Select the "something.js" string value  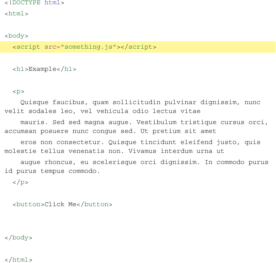(x=88, y=47)
